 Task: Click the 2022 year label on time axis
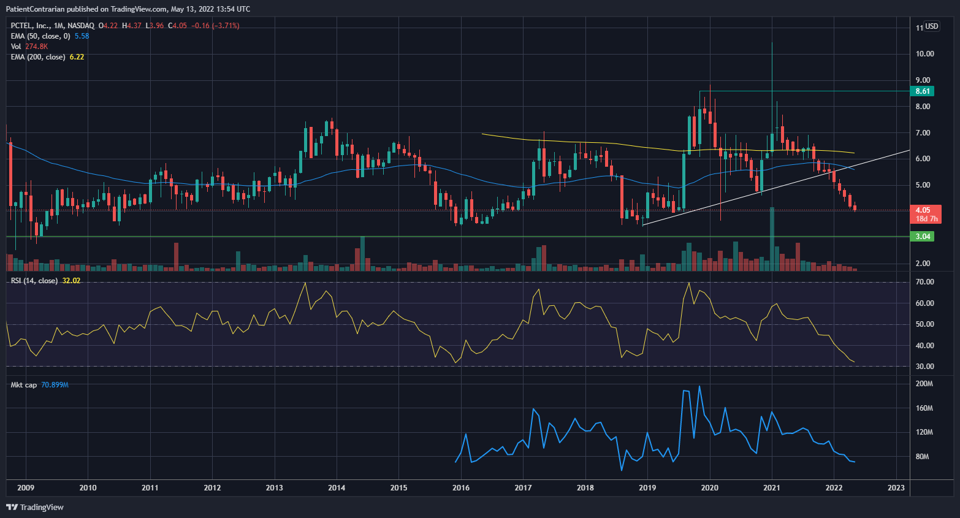(x=834, y=488)
